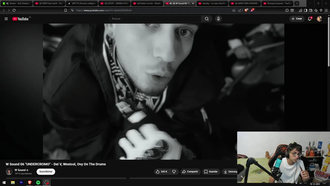This screenshot has width=330, height=186.
Task: Switch to Eladio Carrión tab
Action: (x=147, y=3)
